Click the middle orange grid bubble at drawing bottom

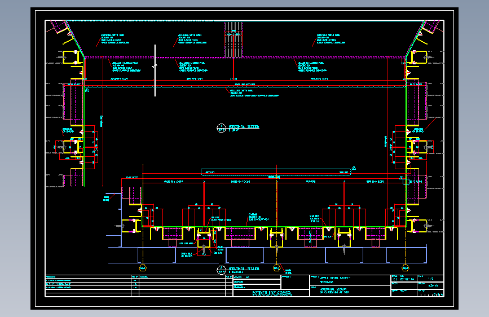tap(276, 268)
